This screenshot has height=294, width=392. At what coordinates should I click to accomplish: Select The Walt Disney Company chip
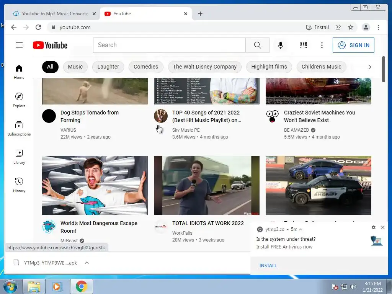point(204,67)
